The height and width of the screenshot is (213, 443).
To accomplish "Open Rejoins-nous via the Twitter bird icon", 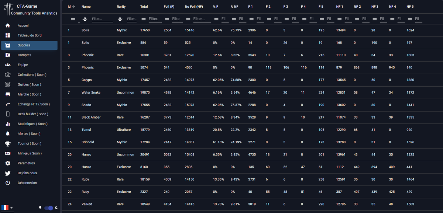I will coord(8,173).
